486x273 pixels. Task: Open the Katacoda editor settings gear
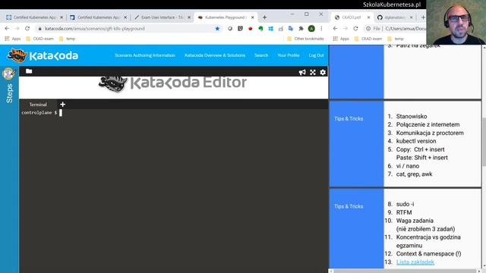tap(323, 72)
